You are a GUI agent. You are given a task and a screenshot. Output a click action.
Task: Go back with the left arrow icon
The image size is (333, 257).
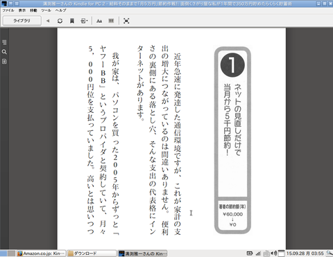click(x=48, y=21)
